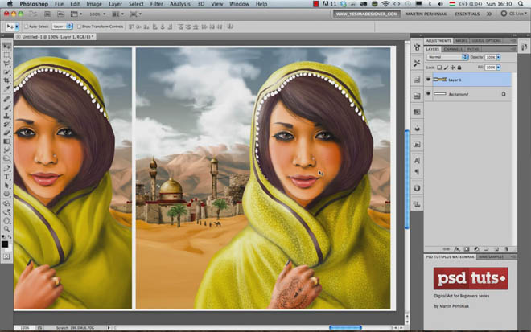531x332 pixels.
Task: Open the Character panel icon in the dock
Action: pyautogui.click(x=417, y=161)
